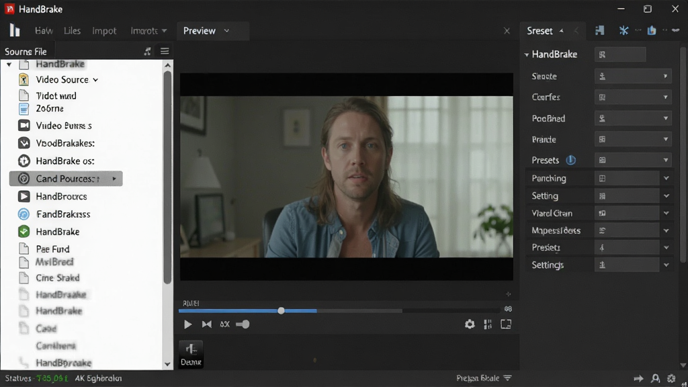
Task: Click the overflow arrow right of thumbs-up
Action: point(676,30)
